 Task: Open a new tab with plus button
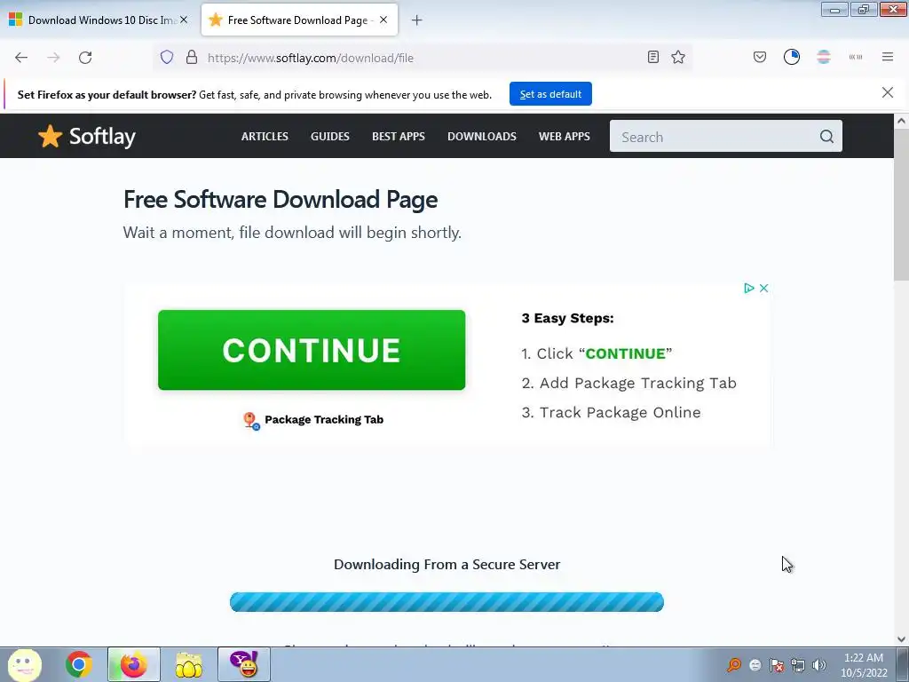[417, 20]
